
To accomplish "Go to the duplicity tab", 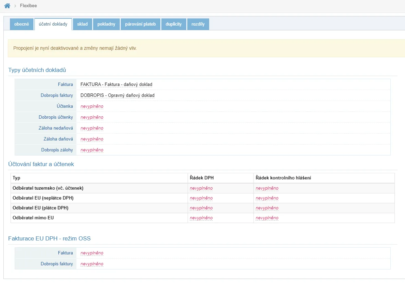I will tap(174, 24).
